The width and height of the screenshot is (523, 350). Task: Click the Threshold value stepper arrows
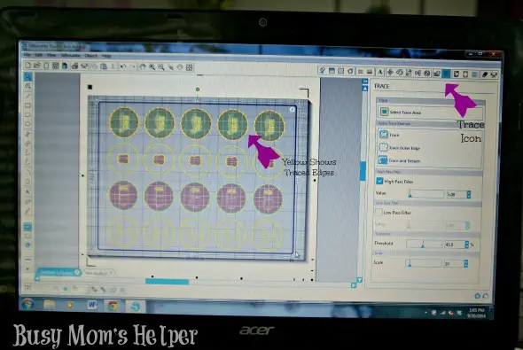point(466,245)
